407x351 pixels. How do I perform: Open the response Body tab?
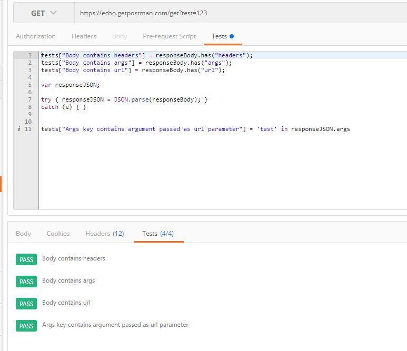point(23,234)
